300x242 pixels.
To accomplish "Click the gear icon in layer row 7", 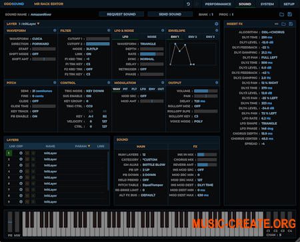I will (x=21, y=189).
